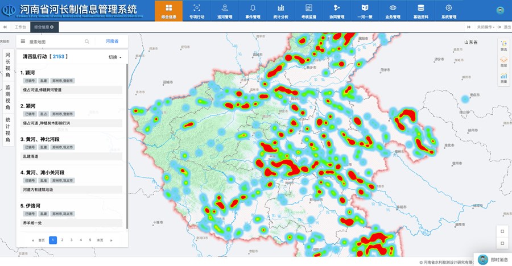Close the 综合信息 tab
Screen dimensions: 512x266
click(52, 27)
